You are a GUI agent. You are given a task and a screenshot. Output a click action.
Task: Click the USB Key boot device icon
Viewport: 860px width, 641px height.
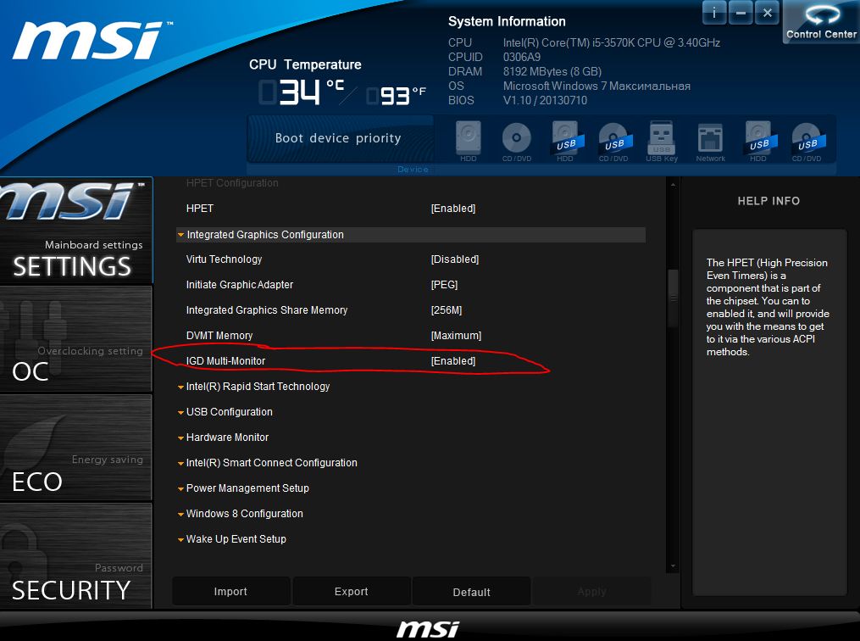click(661, 141)
